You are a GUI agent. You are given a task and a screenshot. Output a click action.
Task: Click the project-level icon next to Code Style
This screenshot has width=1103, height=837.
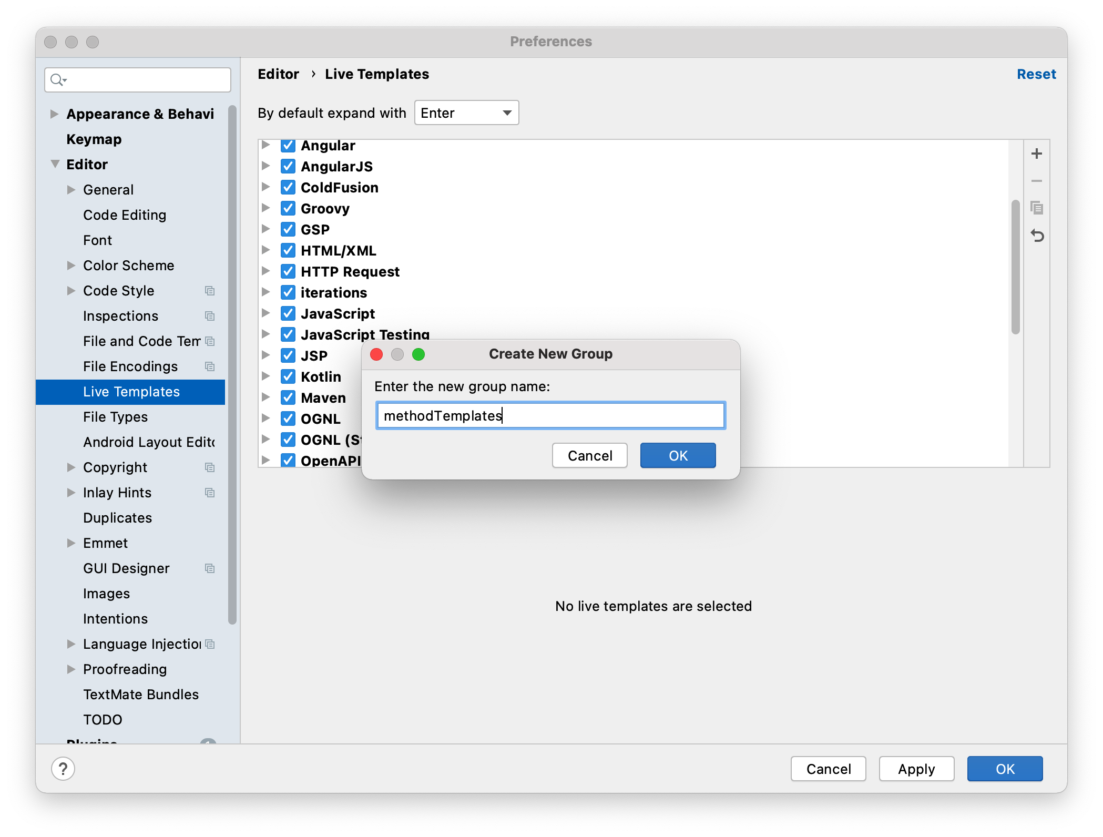tap(210, 291)
